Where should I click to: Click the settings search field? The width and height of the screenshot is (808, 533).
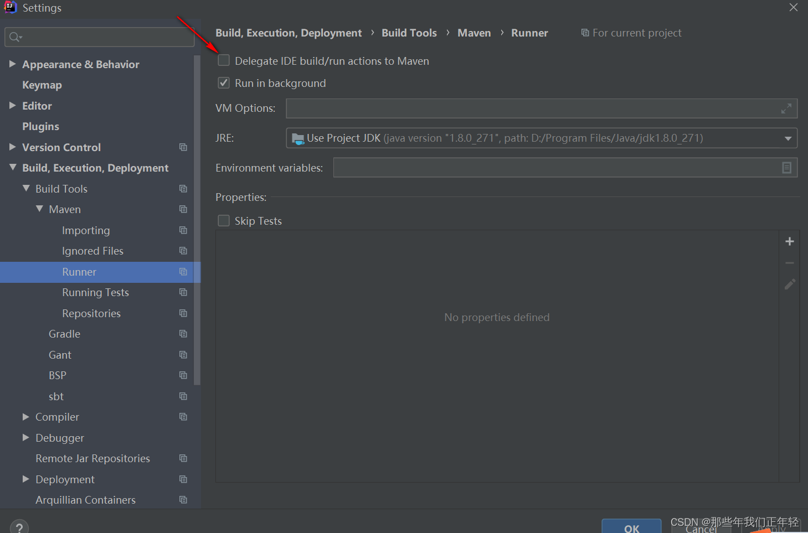[100, 37]
